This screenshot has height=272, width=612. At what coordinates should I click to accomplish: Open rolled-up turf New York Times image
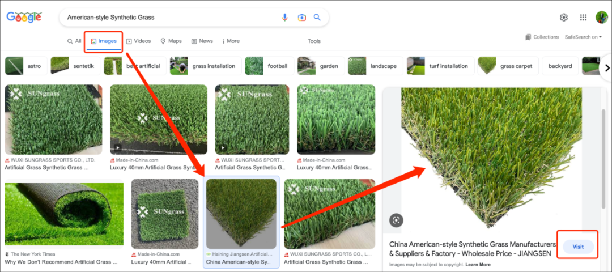click(64, 214)
